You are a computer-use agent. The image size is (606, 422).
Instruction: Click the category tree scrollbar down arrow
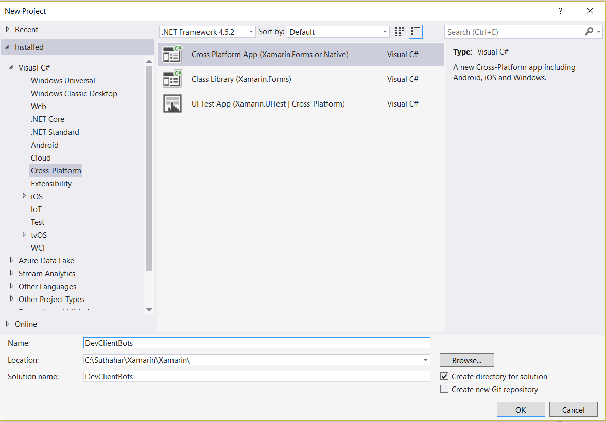click(149, 310)
